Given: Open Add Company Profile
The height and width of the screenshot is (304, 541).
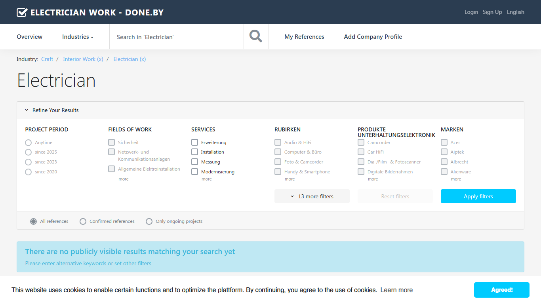Looking at the screenshot, I should [x=373, y=37].
